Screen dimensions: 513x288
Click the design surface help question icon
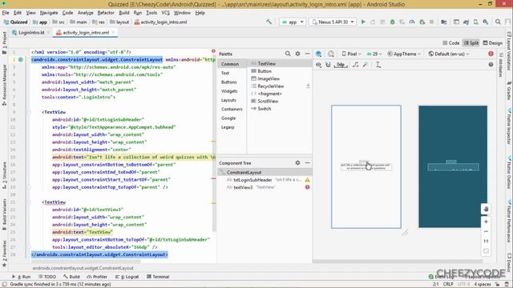coord(491,65)
